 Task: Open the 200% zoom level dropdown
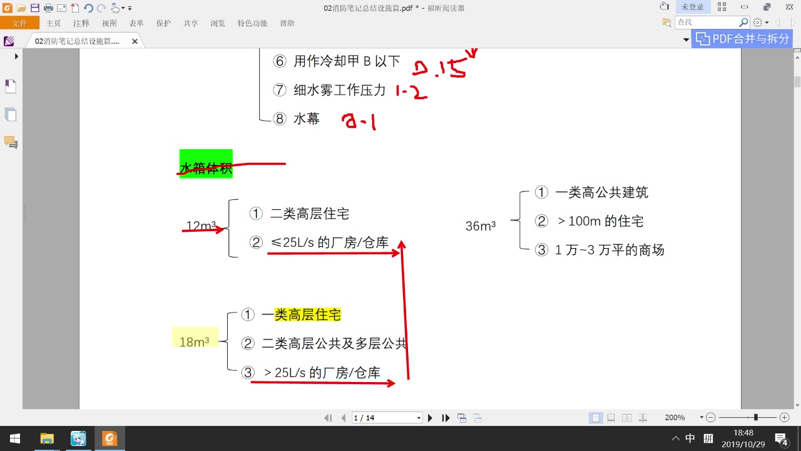(x=700, y=418)
